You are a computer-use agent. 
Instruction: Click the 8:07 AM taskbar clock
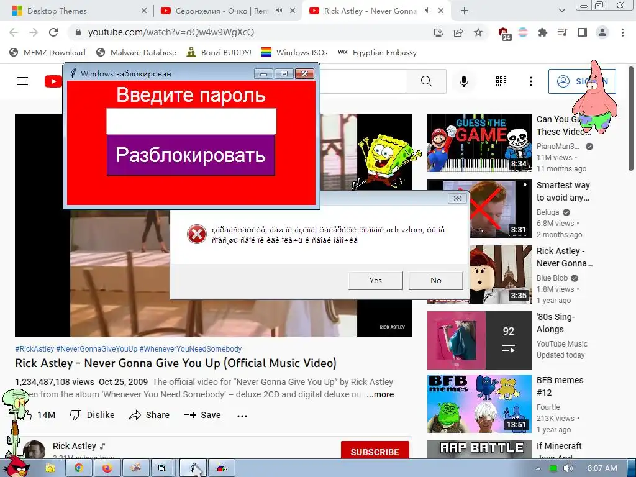pyautogui.click(x=602, y=468)
